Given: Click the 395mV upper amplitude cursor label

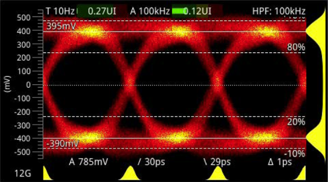Looking at the screenshot, I should click(61, 27).
